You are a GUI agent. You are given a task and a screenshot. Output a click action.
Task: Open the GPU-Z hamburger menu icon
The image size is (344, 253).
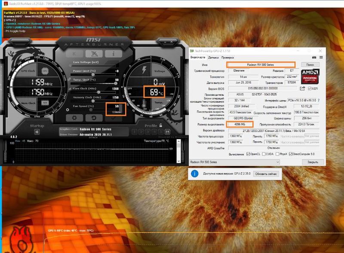[x=321, y=58]
